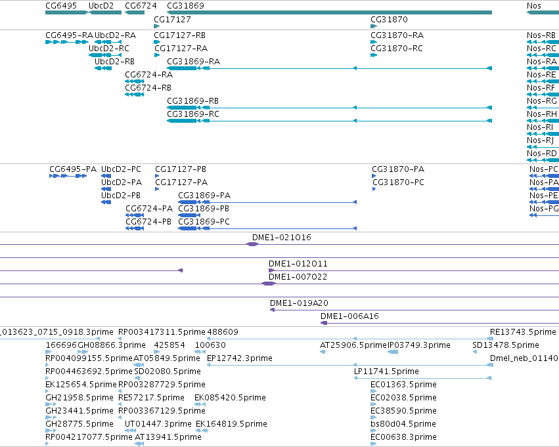This screenshot has width=559, height=447.
Task: Select the 425854 feature label
Action: coord(169,345)
